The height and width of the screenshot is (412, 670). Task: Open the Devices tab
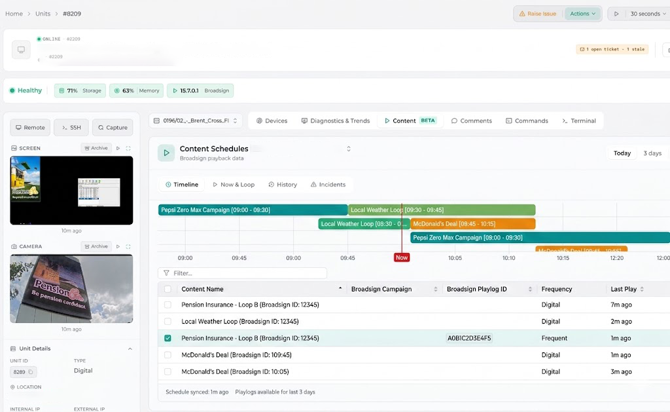(272, 121)
